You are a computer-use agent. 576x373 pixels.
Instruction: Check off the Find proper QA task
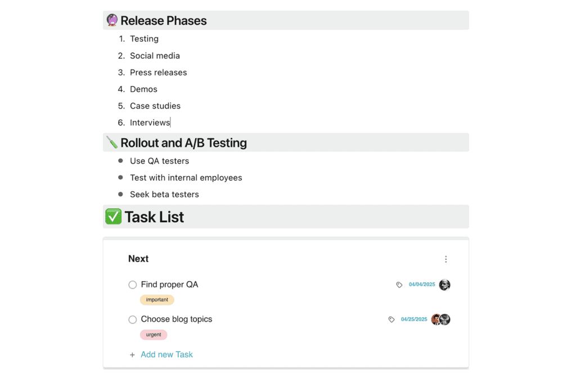tap(132, 285)
